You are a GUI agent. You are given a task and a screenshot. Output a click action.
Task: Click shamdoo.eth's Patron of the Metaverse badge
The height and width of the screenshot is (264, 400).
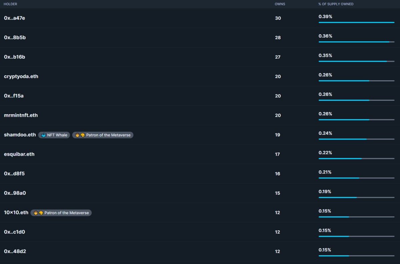click(103, 135)
